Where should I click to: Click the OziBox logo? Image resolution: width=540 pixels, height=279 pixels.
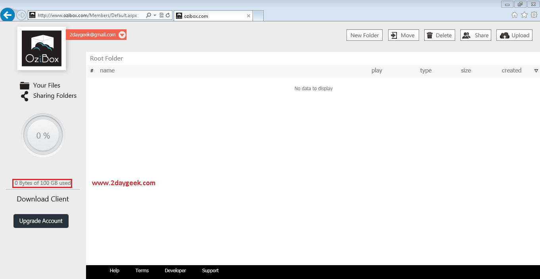pos(42,49)
